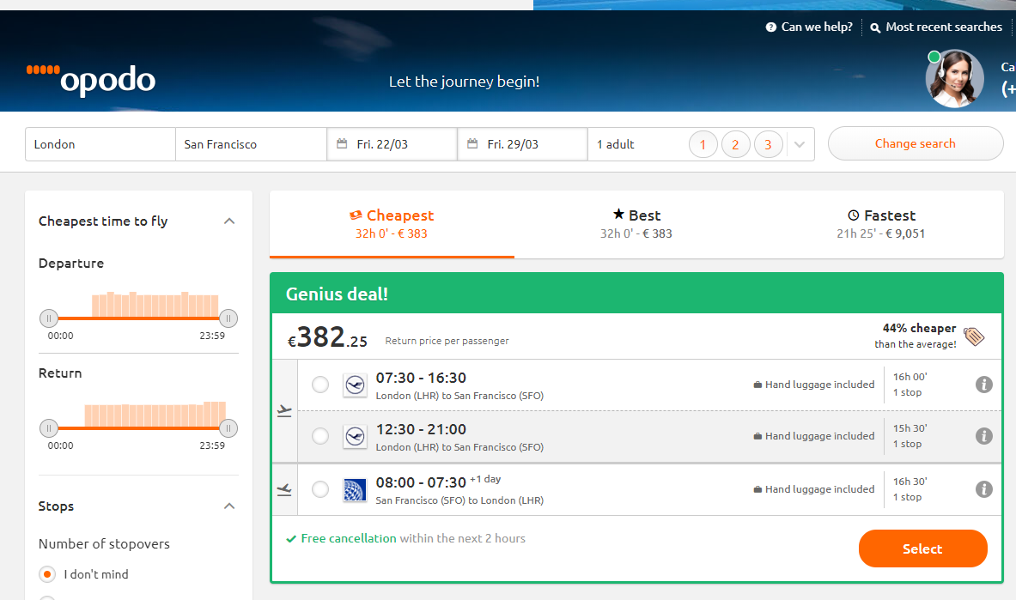Select the 12:30 - 21:00 outbound flight
Screen dimensions: 1016x600
320,437
